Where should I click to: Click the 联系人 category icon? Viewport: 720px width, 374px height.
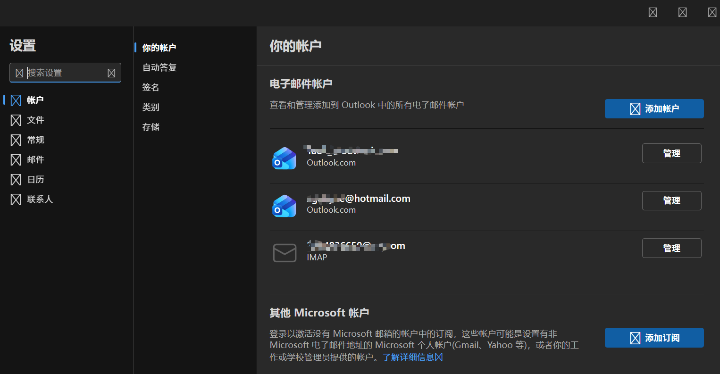click(16, 199)
